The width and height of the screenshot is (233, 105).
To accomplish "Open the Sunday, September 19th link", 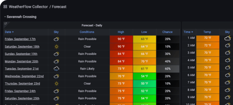I will (x=21, y=54).
